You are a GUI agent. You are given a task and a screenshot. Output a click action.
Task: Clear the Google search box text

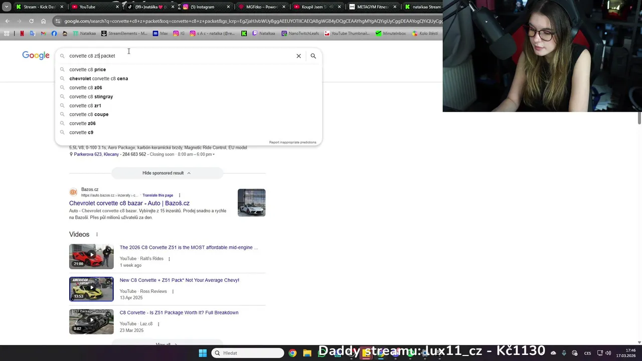298,56
